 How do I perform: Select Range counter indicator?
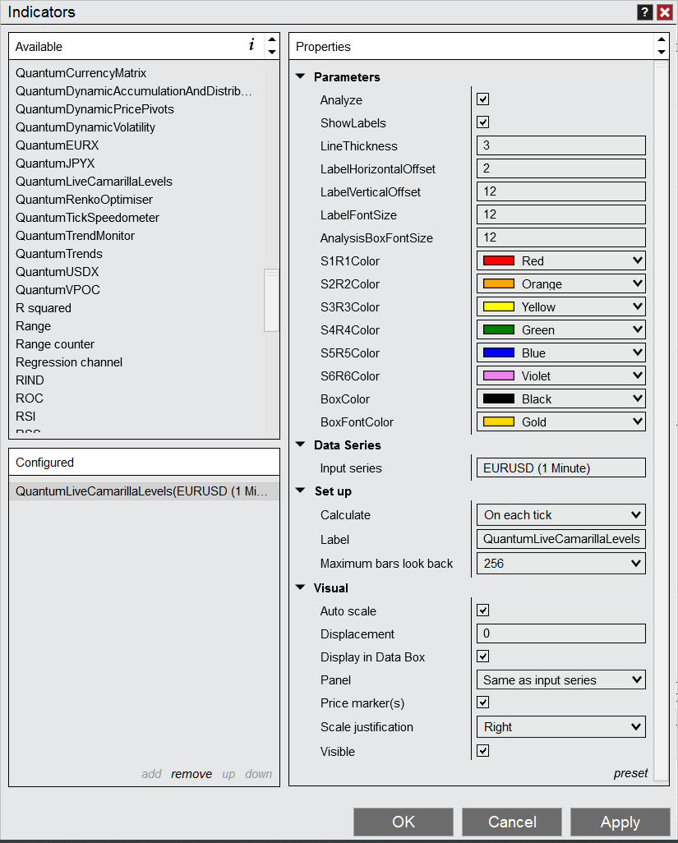click(55, 344)
